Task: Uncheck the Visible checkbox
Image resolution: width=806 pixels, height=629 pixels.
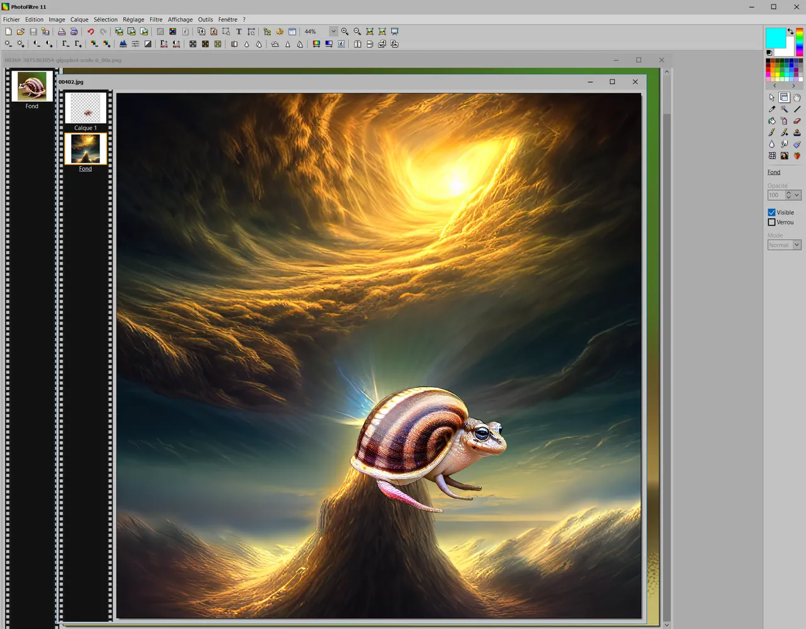Action: coord(771,212)
